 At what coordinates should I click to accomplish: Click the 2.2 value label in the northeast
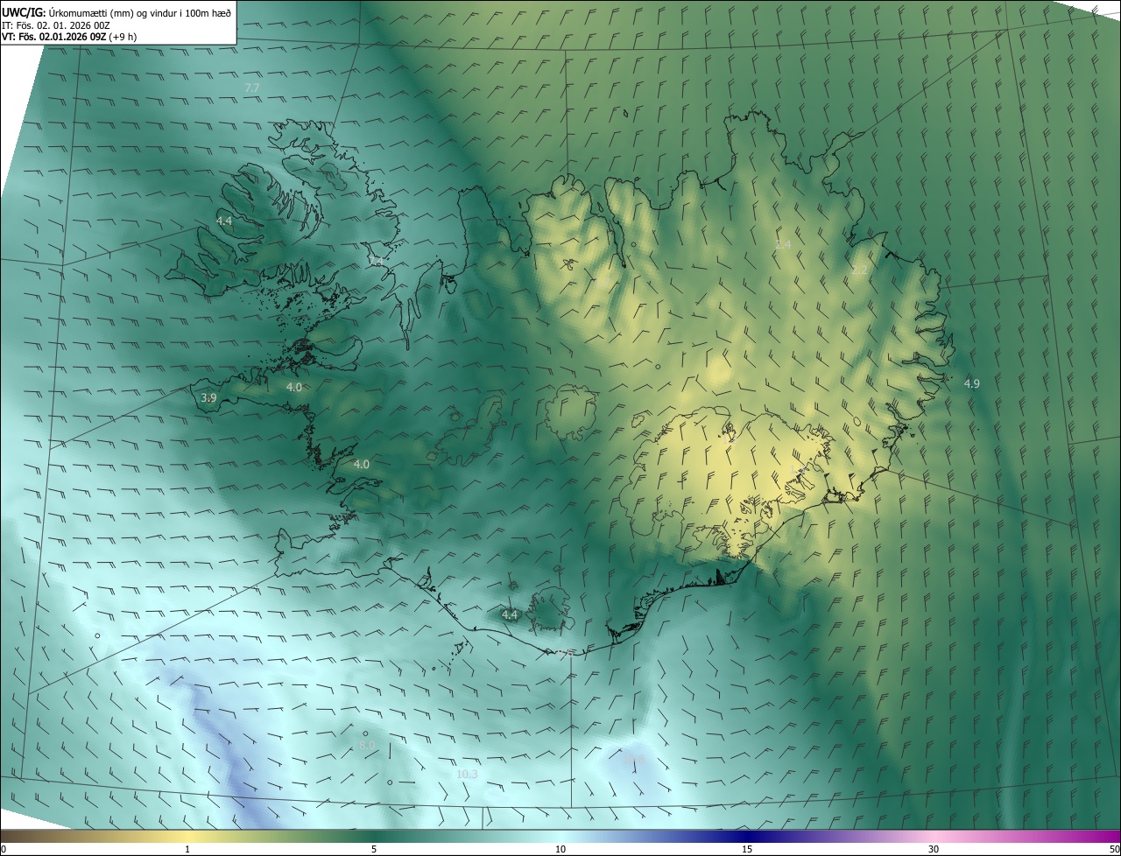tap(859, 270)
